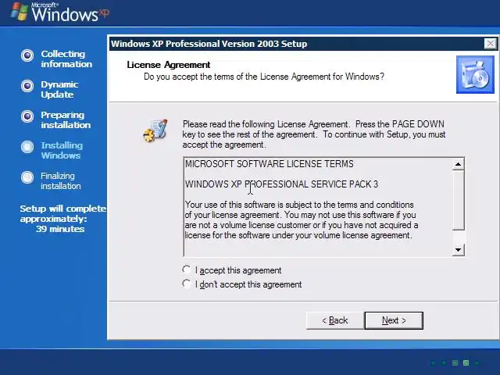500x375 pixels.
Task: Close the Windows XP Setup dialog
Action: [490, 44]
